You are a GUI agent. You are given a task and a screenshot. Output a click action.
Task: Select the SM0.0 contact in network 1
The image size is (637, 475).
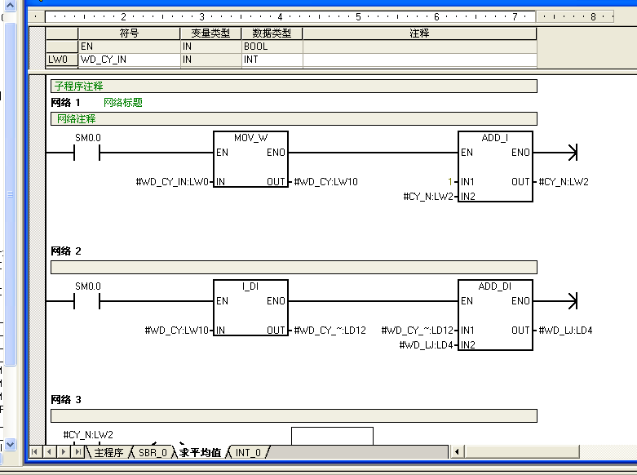tap(87, 153)
